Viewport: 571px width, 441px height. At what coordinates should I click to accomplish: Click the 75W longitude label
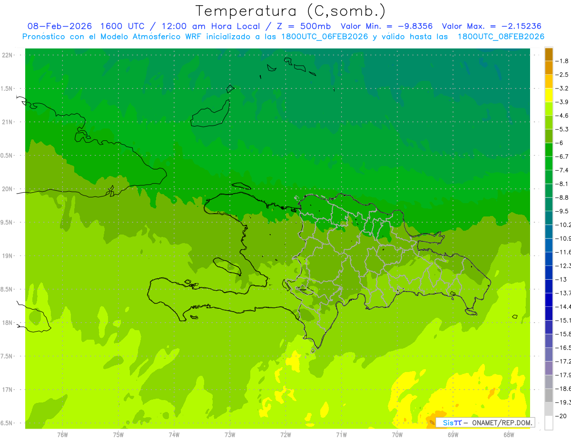[118, 435]
